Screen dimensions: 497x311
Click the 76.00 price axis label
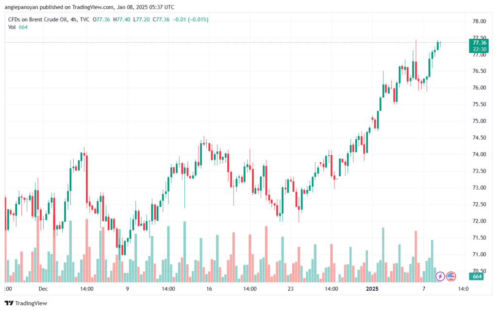479,88
